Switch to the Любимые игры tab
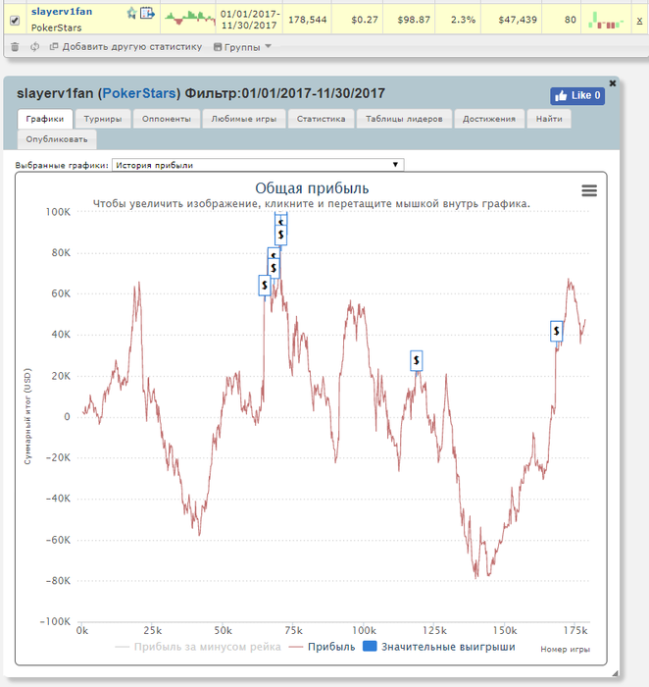Image resolution: width=649 pixels, height=687 pixels. tap(244, 119)
